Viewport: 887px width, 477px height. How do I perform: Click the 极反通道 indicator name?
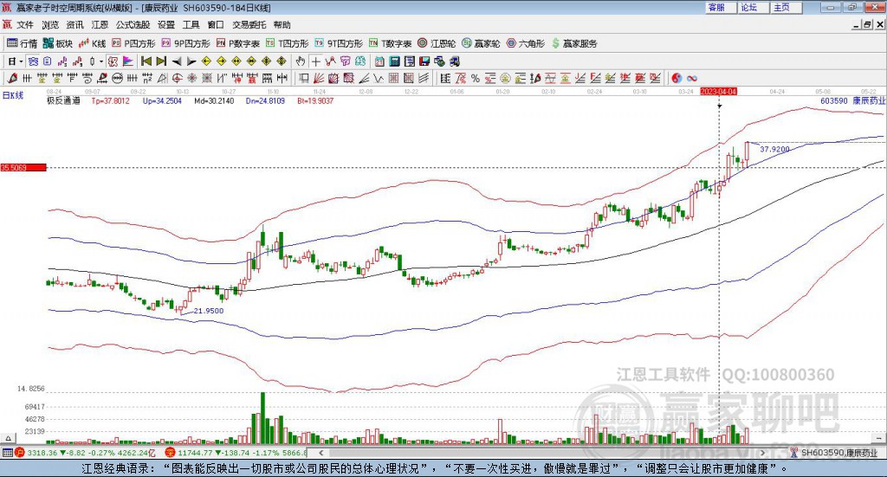tap(63, 100)
